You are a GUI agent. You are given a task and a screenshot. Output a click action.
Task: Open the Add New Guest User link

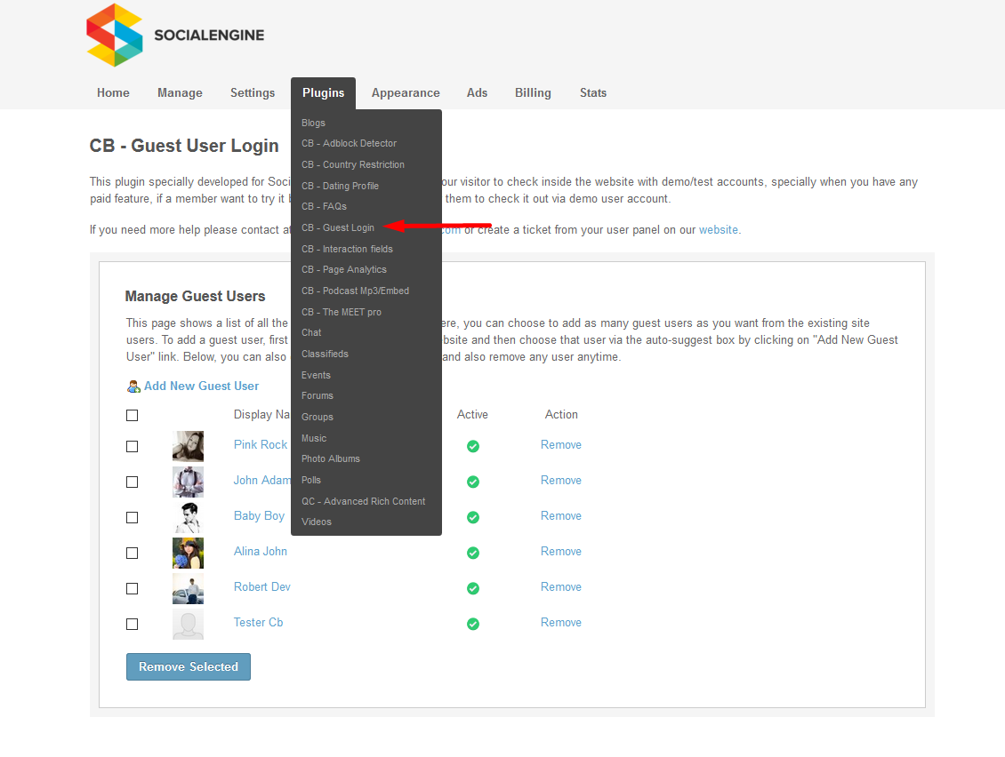pos(202,386)
